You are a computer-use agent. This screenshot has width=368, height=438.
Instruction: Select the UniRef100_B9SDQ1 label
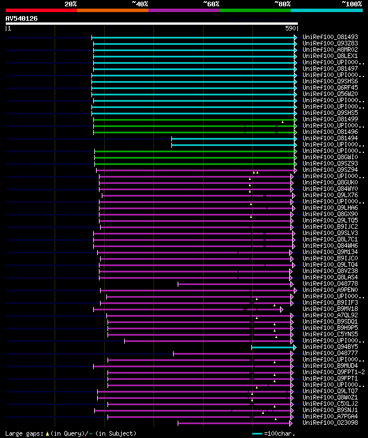330,321
